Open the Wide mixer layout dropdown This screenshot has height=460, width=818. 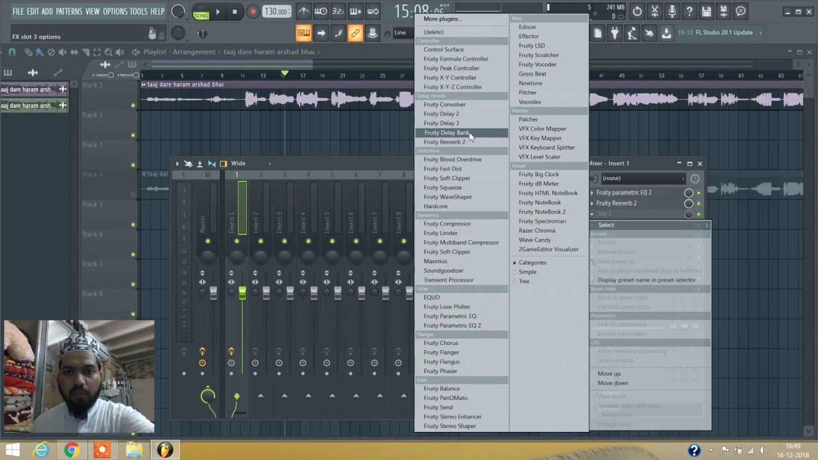pyautogui.click(x=251, y=164)
